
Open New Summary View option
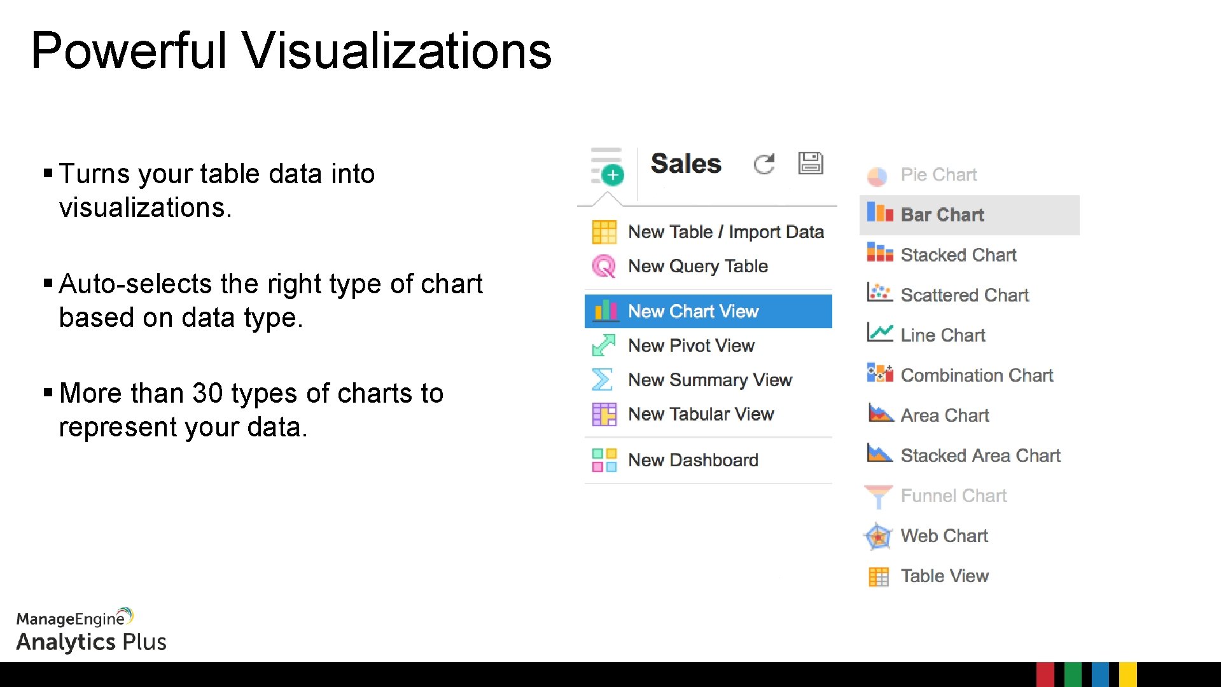pyautogui.click(x=709, y=380)
